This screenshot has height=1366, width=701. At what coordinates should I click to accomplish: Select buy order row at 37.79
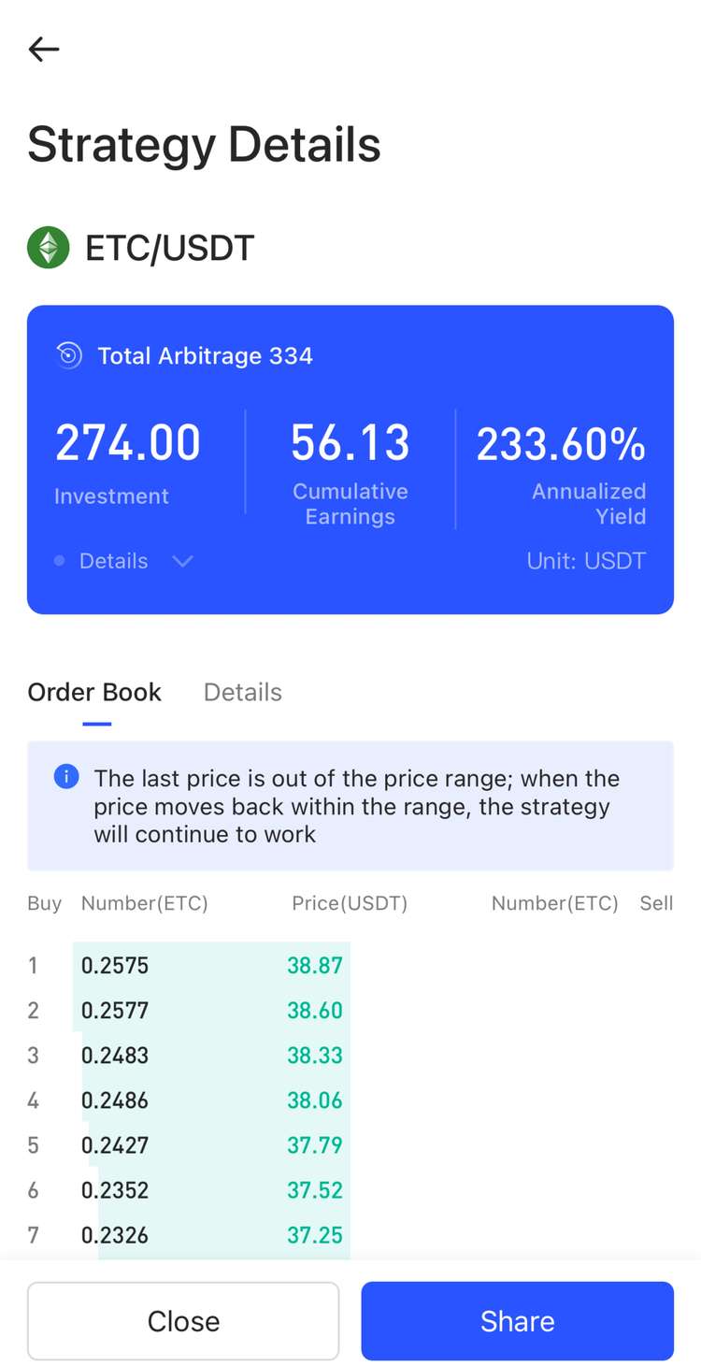click(x=211, y=1144)
